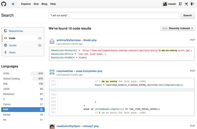Screen dimensions: 197x129
Task: Focus the search query input field
Action: pos(114,15)
